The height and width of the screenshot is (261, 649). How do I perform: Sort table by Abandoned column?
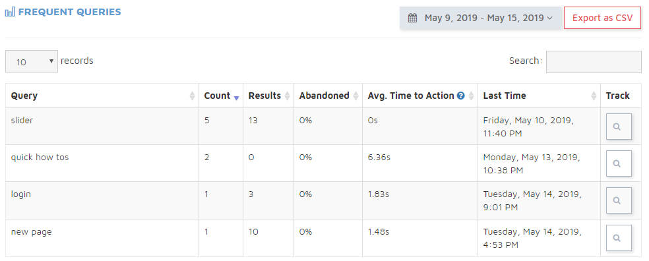pos(328,96)
